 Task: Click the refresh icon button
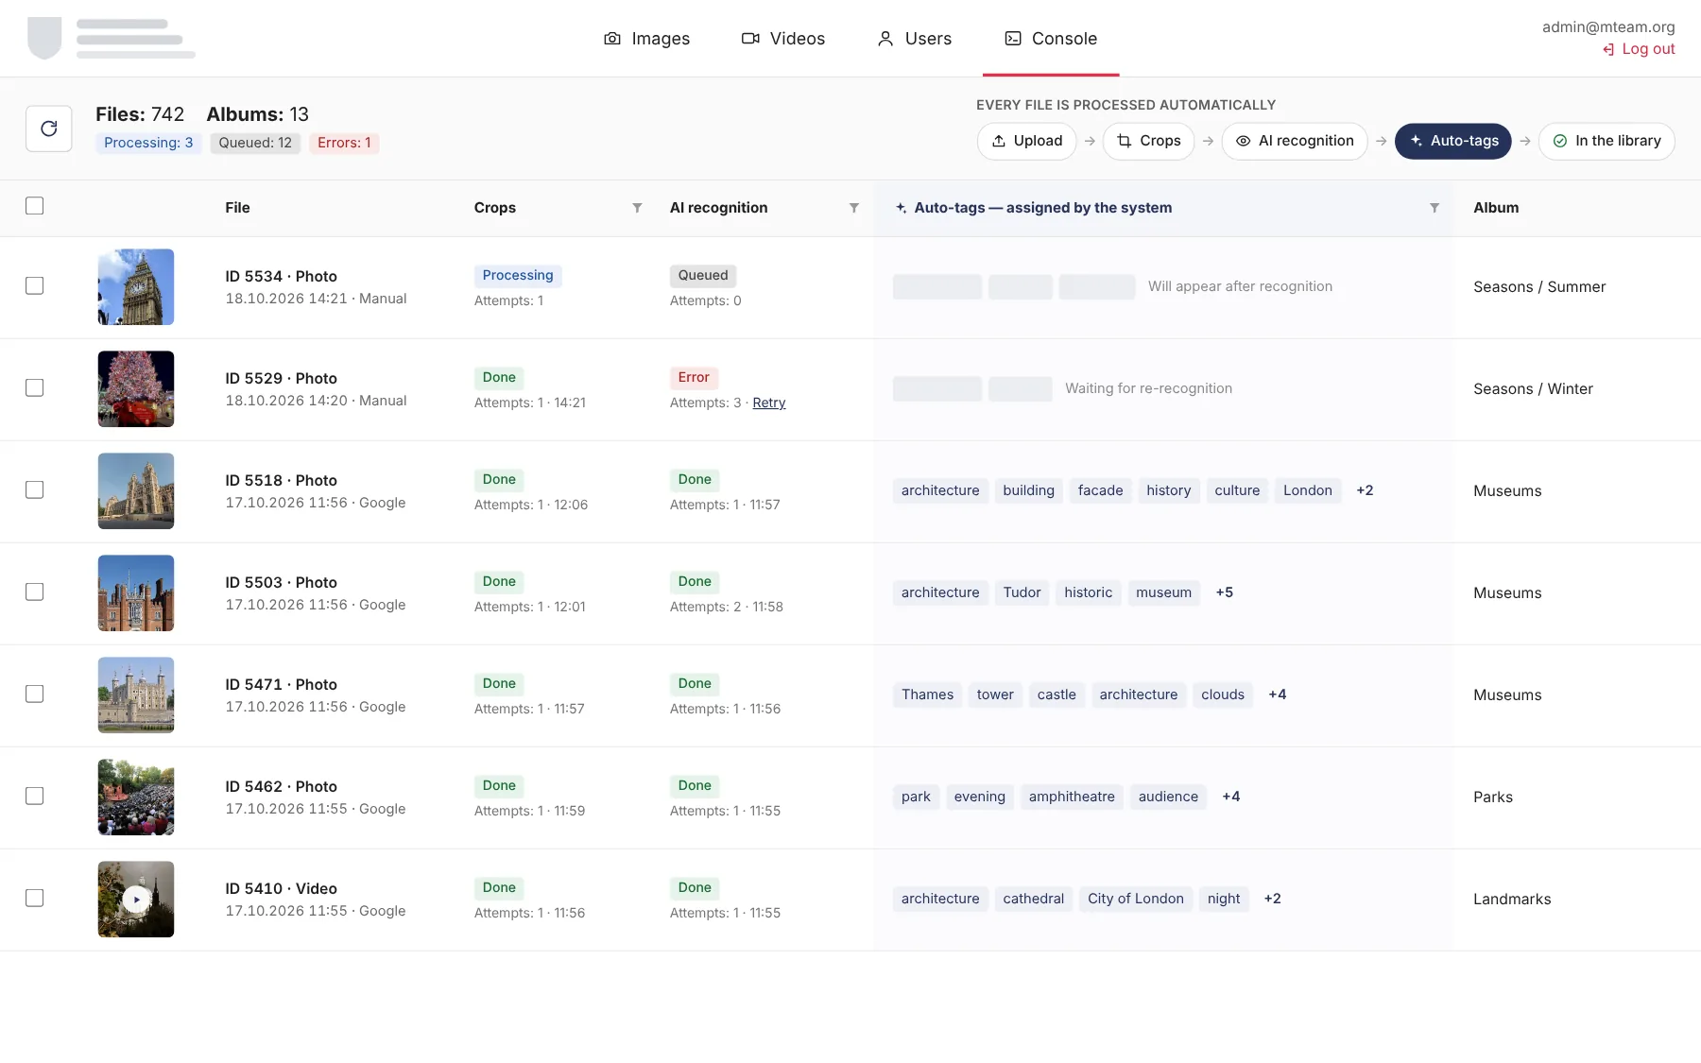pos(49,129)
